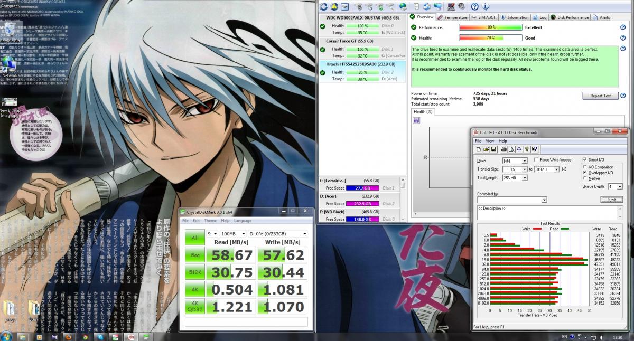Viewport: 634px width, 341px height.
Task: Open the Drive dropdown in ATTO
Action: click(525, 160)
